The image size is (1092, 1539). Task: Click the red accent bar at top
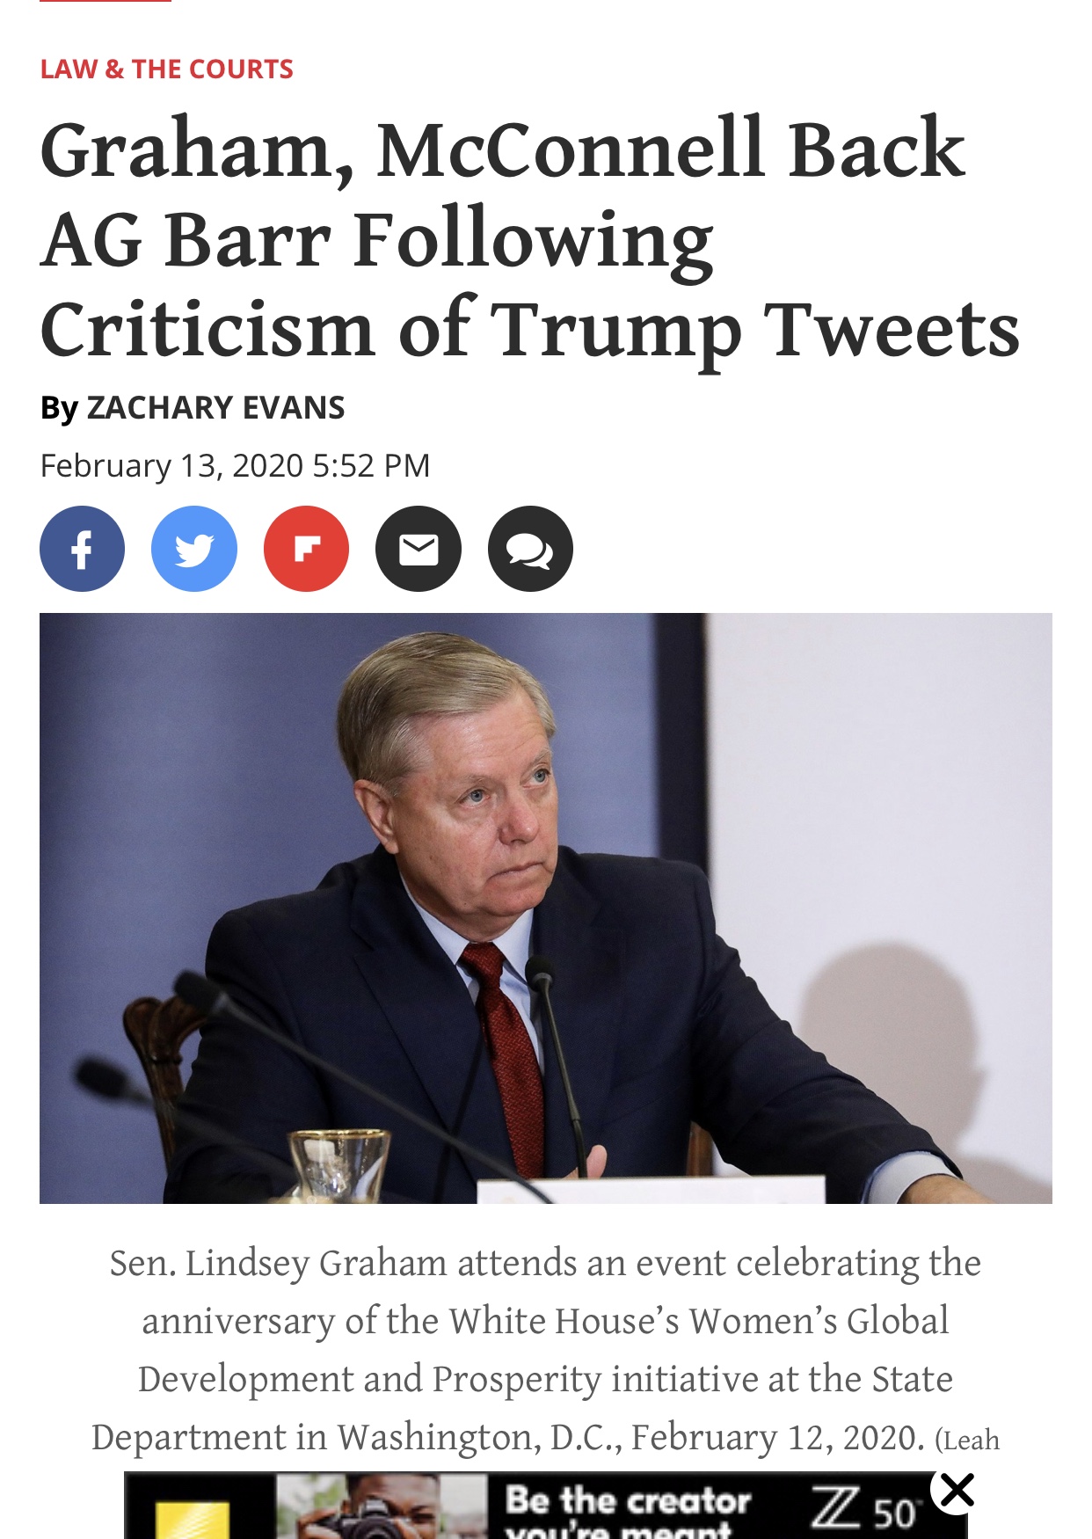[106, 1]
